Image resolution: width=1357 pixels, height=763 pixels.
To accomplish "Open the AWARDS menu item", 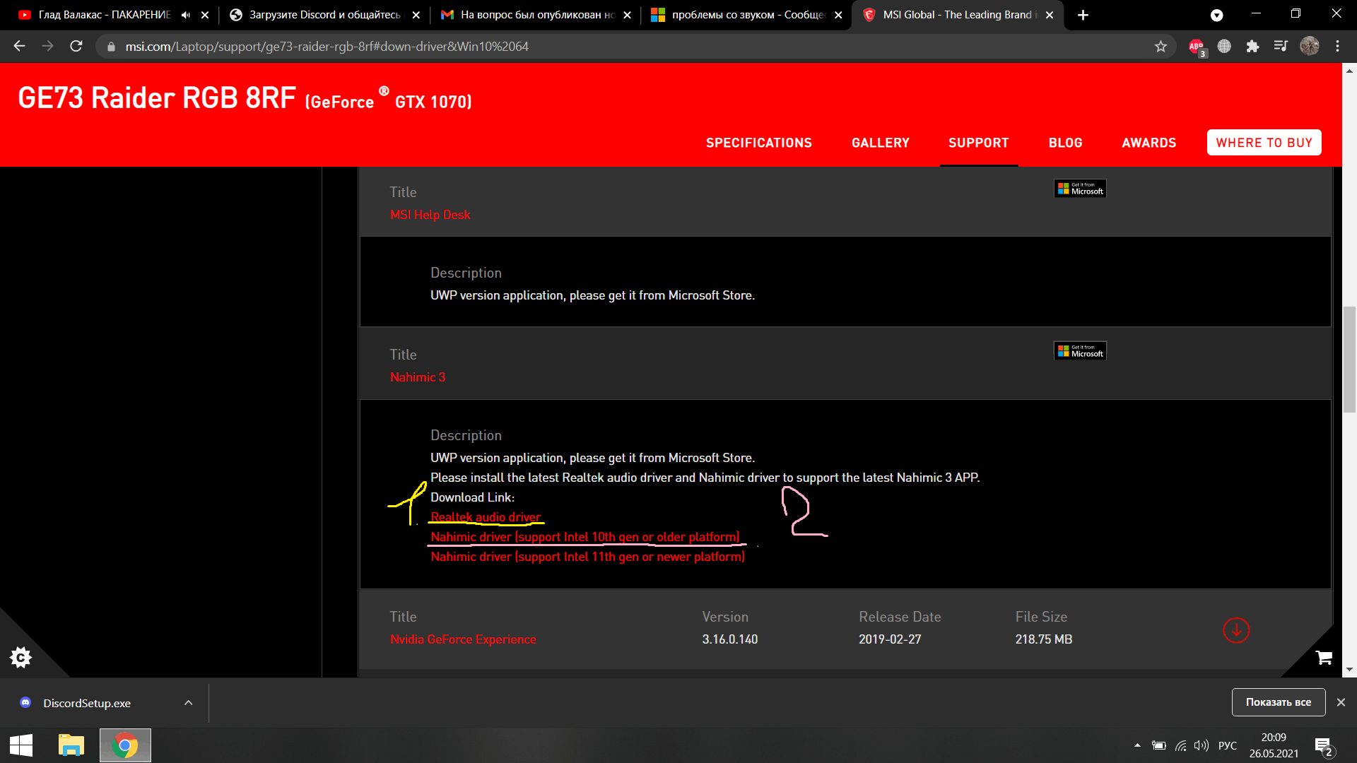I will tap(1149, 143).
